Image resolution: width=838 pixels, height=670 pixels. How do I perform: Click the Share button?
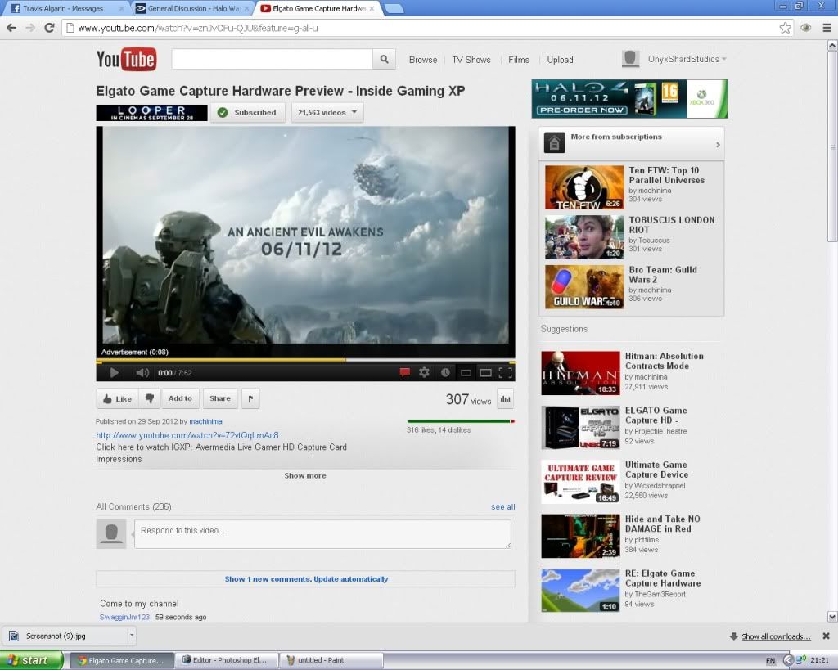pyautogui.click(x=220, y=398)
